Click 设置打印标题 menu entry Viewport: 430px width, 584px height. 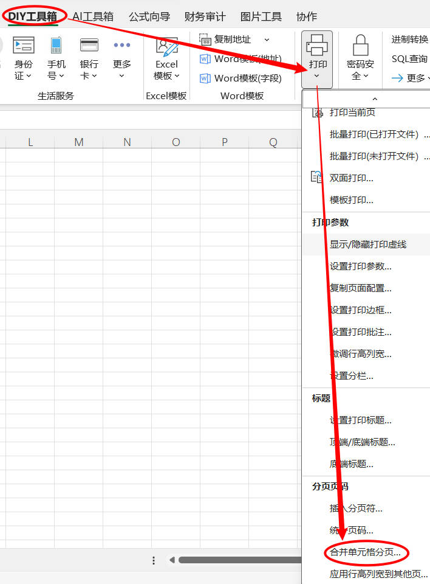pos(360,420)
